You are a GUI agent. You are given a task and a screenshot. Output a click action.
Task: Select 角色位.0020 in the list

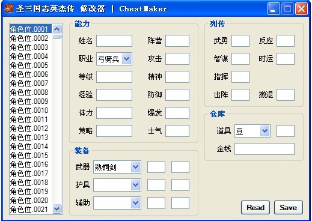point(31,200)
